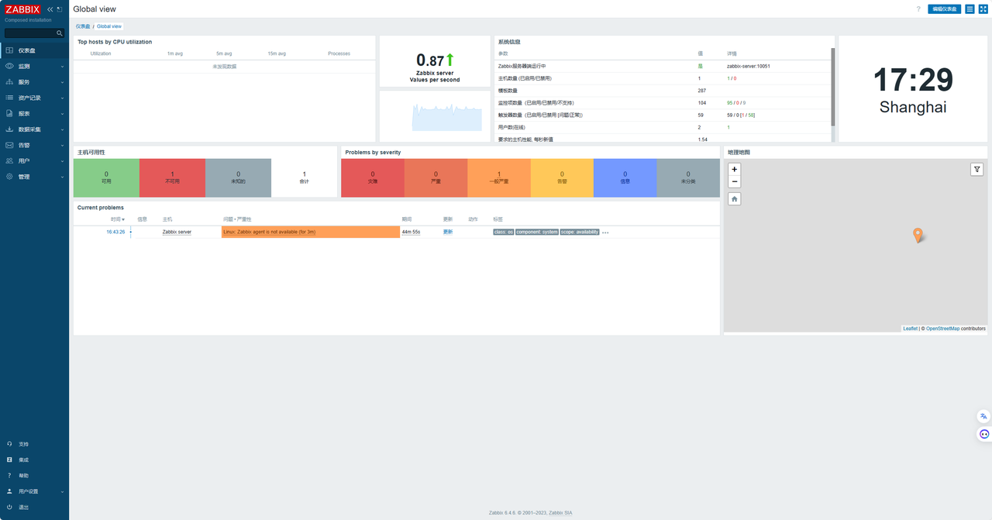Click the 一般严重 average severity tile
The width and height of the screenshot is (992, 520).
[499, 177]
